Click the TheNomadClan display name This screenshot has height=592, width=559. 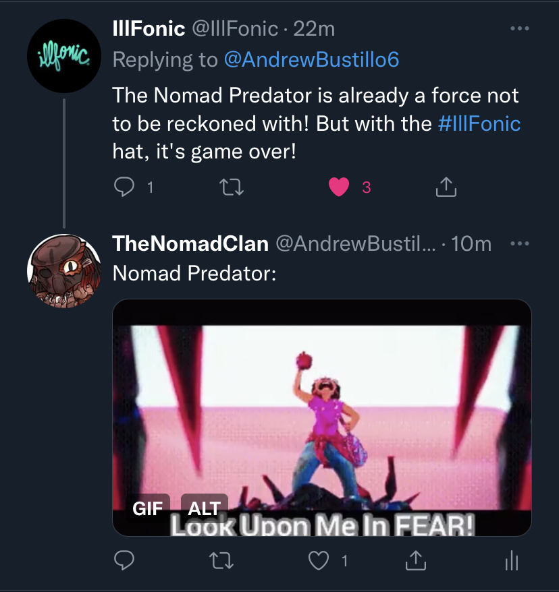click(x=190, y=243)
